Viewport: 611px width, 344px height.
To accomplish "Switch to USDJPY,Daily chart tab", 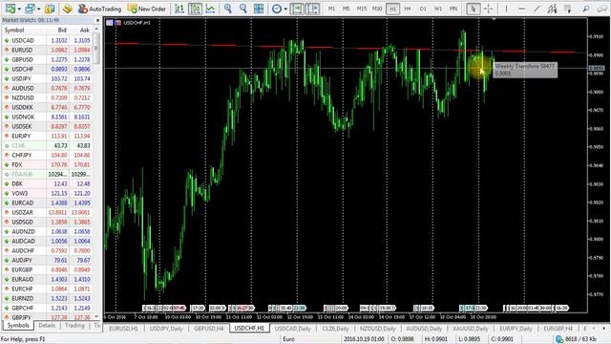I will pyautogui.click(x=166, y=329).
